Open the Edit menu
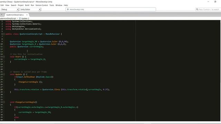The width and height of the screenshot is (221, 124). click(2, 5)
